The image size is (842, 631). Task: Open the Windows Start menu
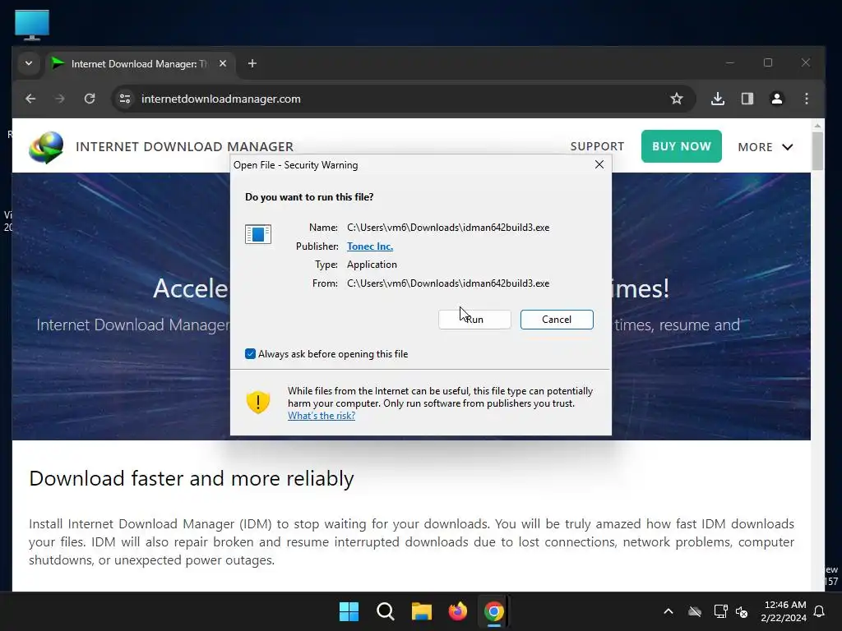349,611
